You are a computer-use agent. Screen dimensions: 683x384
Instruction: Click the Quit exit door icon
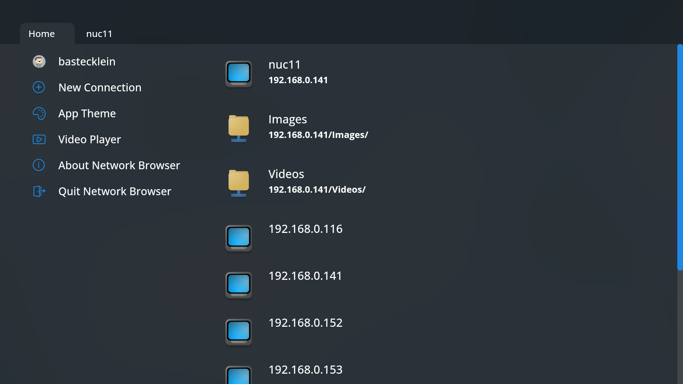tap(39, 191)
